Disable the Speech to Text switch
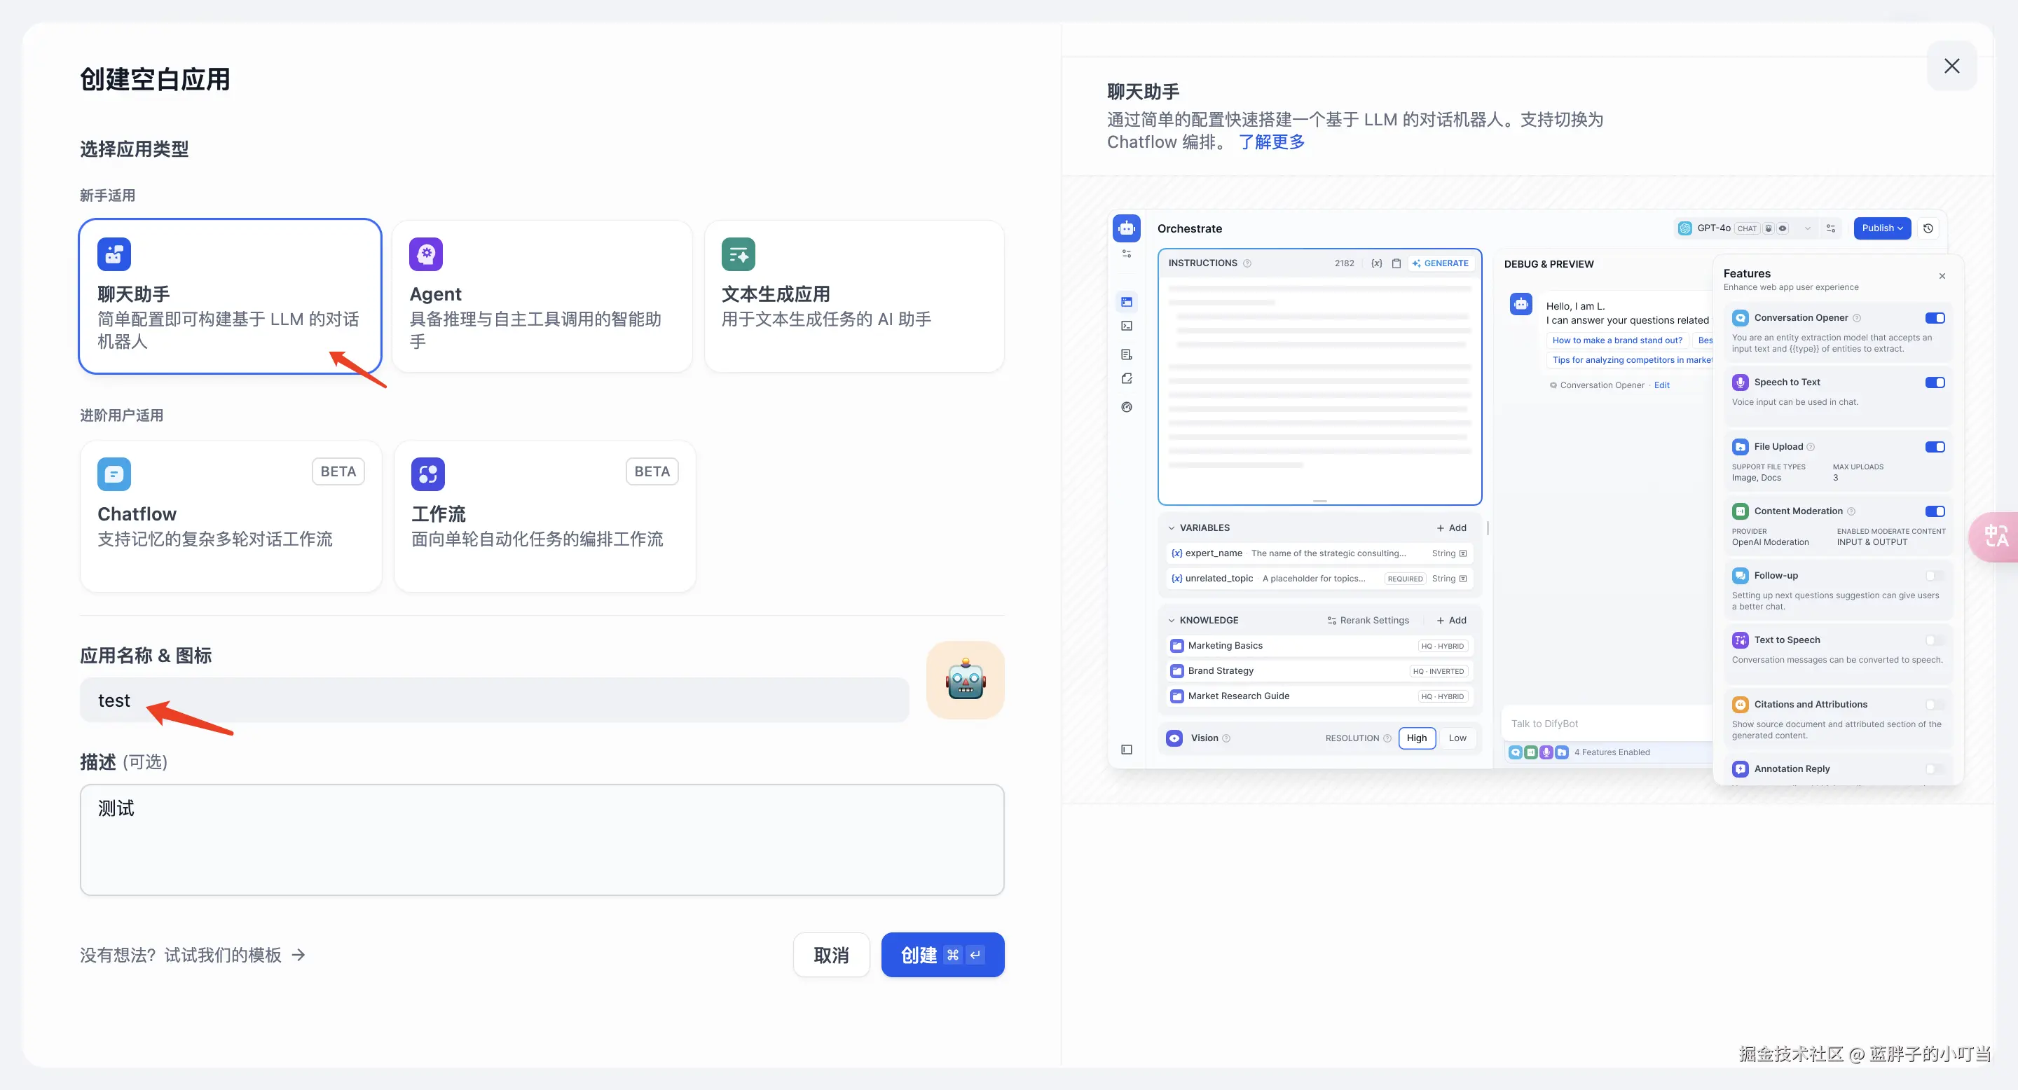Viewport: 2018px width, 1090px height. point(1934,382)
